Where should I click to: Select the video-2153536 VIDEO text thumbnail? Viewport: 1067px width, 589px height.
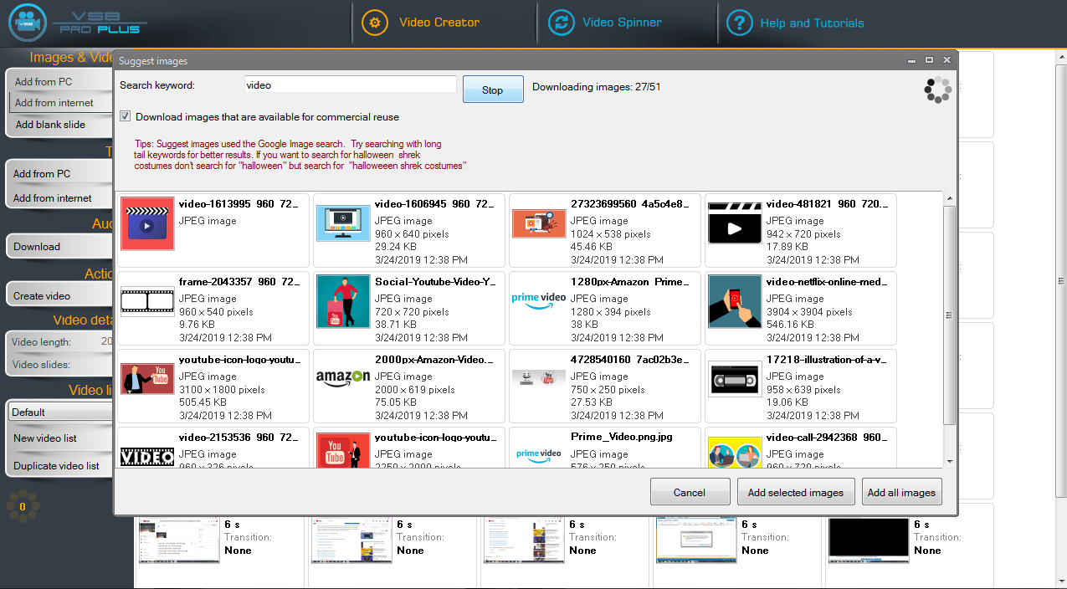coord(147,456)
